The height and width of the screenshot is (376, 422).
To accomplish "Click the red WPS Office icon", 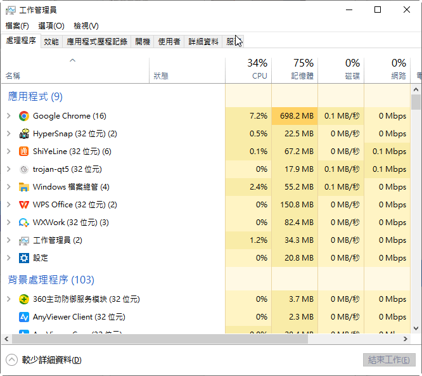I will click(x=24, y=205).
